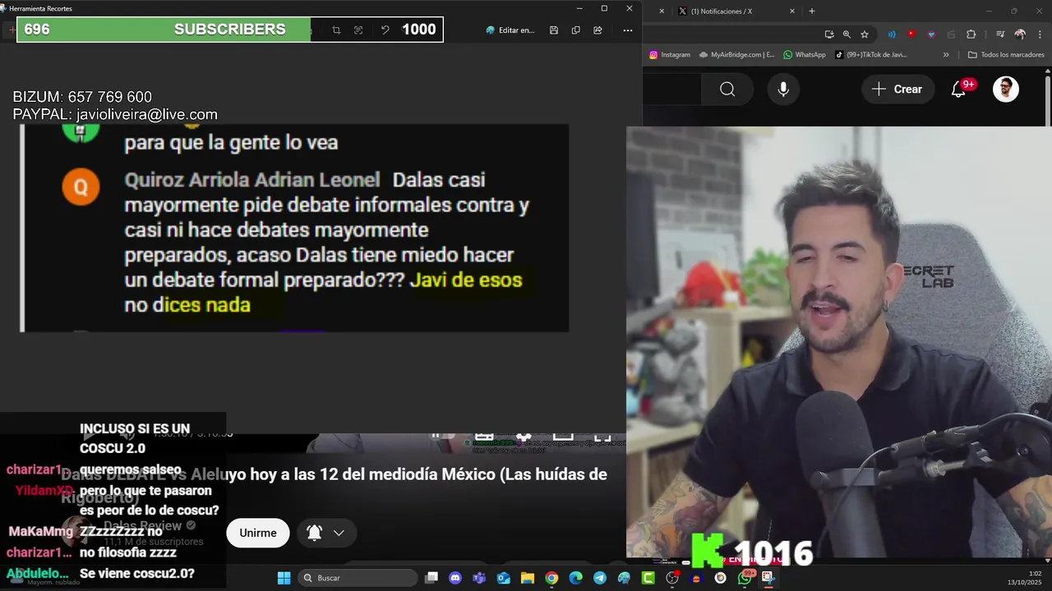Open Task View on the taskbar
The image size is (1052, 591).
pyautogui.click(x=431, y=578)
